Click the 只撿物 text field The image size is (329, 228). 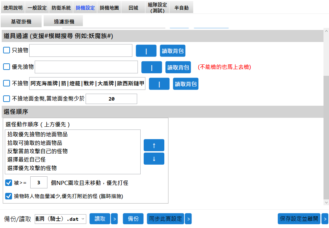[x=81, y=50]
